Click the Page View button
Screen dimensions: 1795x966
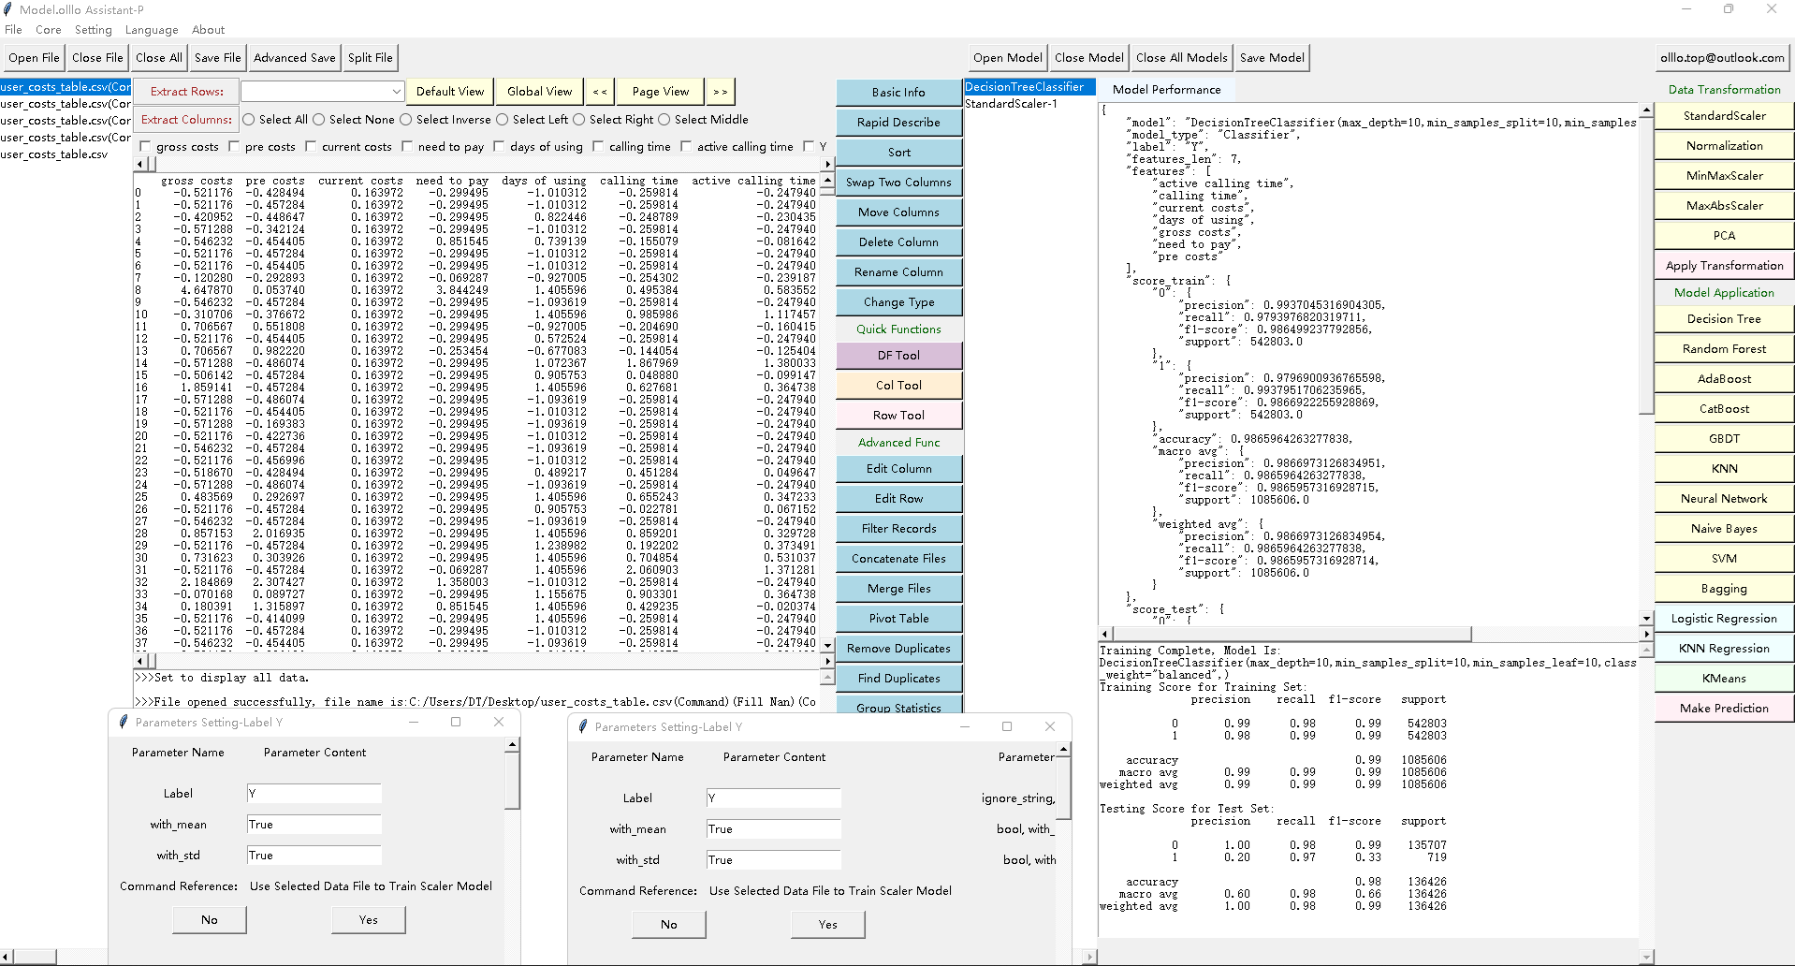pyautogui.click(x=660, y=91)
